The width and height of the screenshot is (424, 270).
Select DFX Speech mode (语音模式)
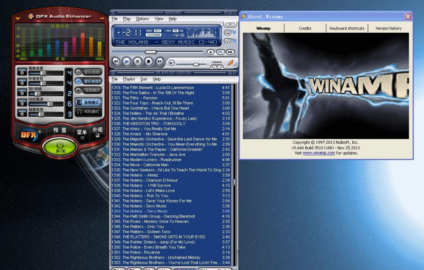89,90
